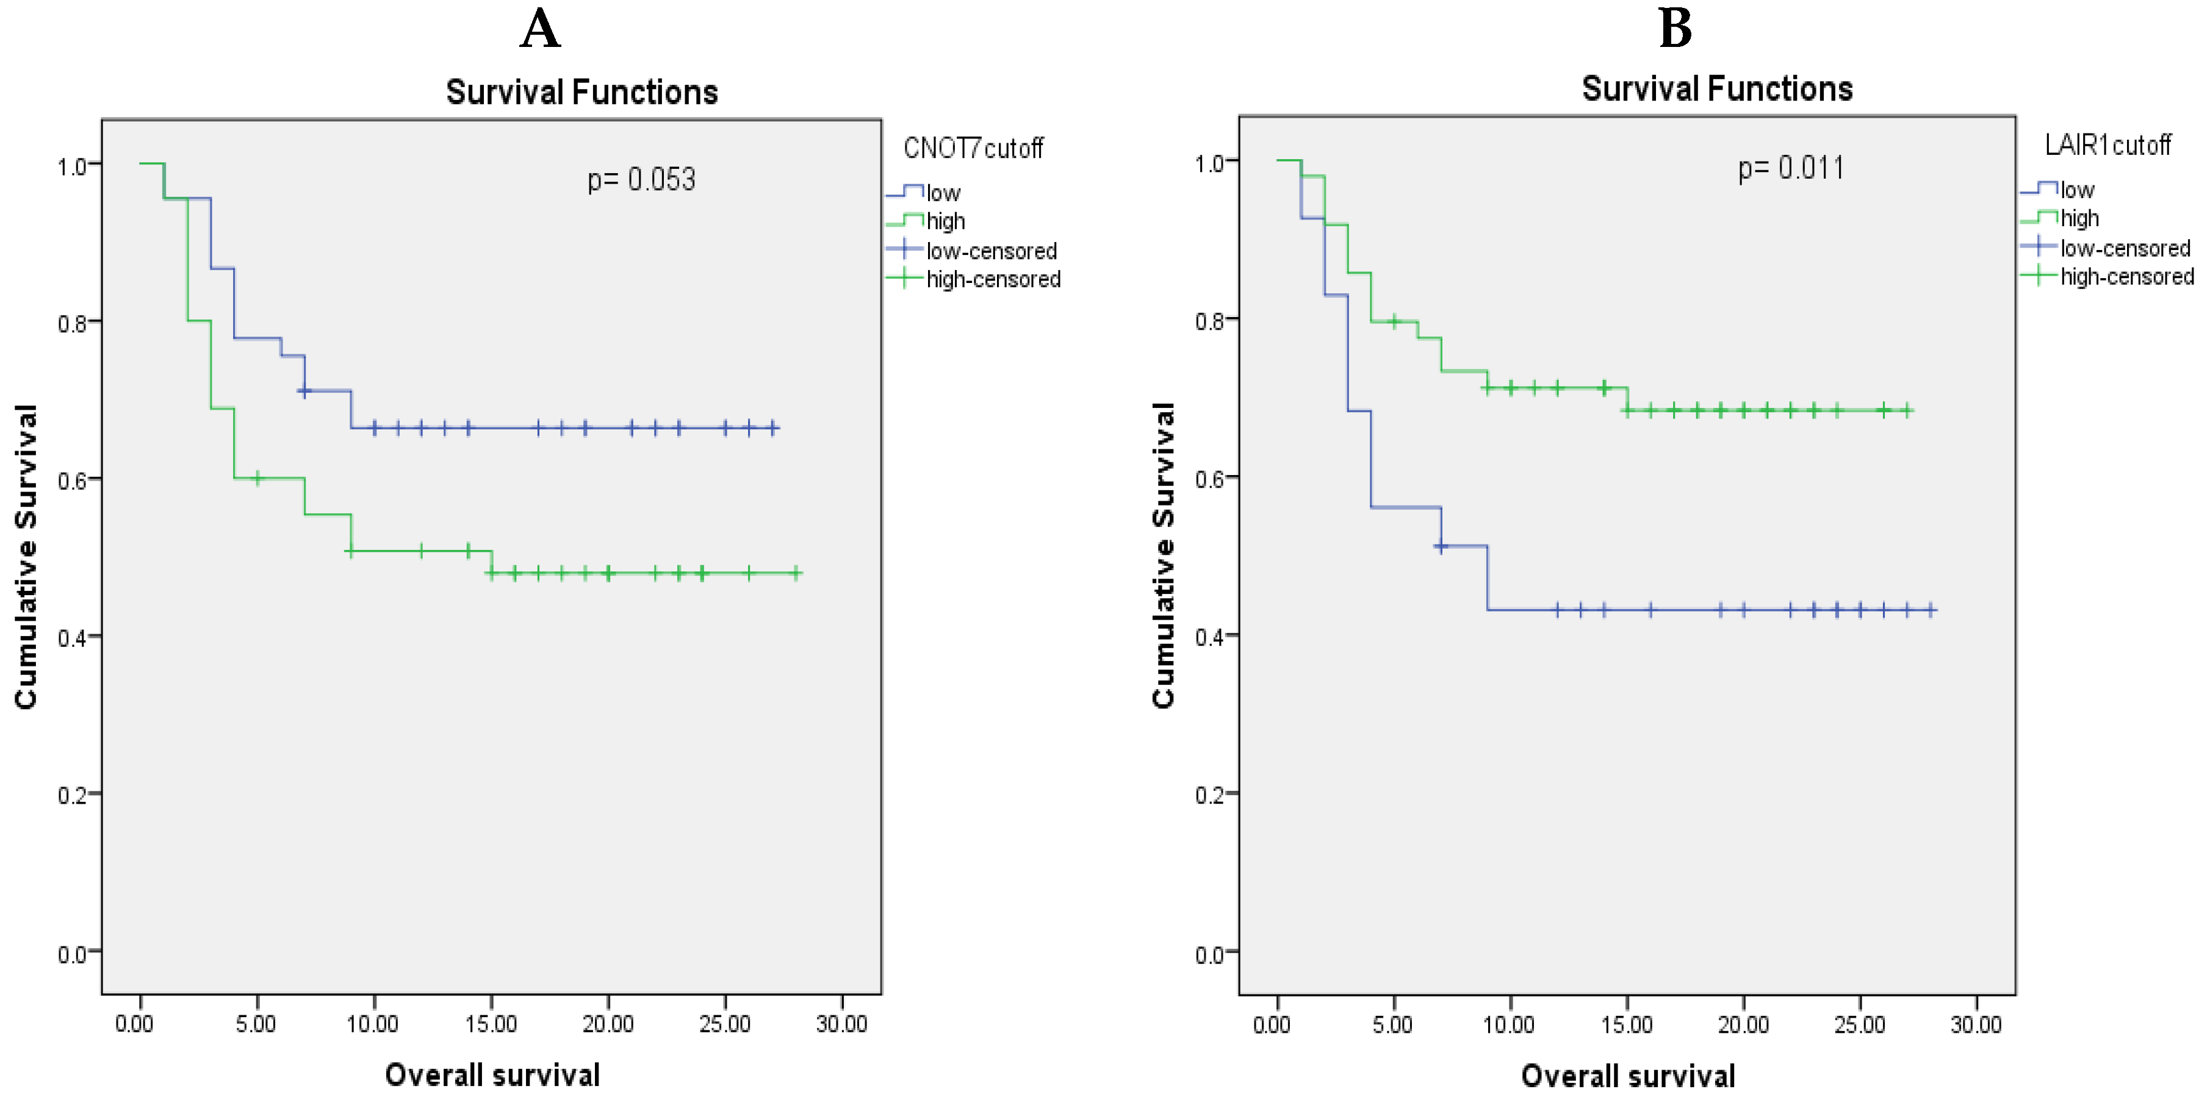Click the p= 0.011 annotation
The image size is (2199, 1100).
pos(1791,168)
